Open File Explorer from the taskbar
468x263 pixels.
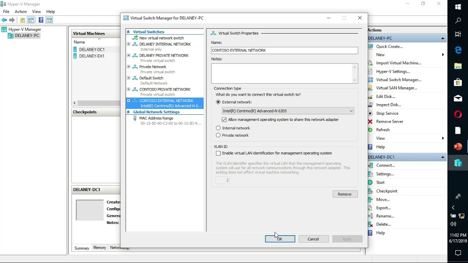(458, 66)
